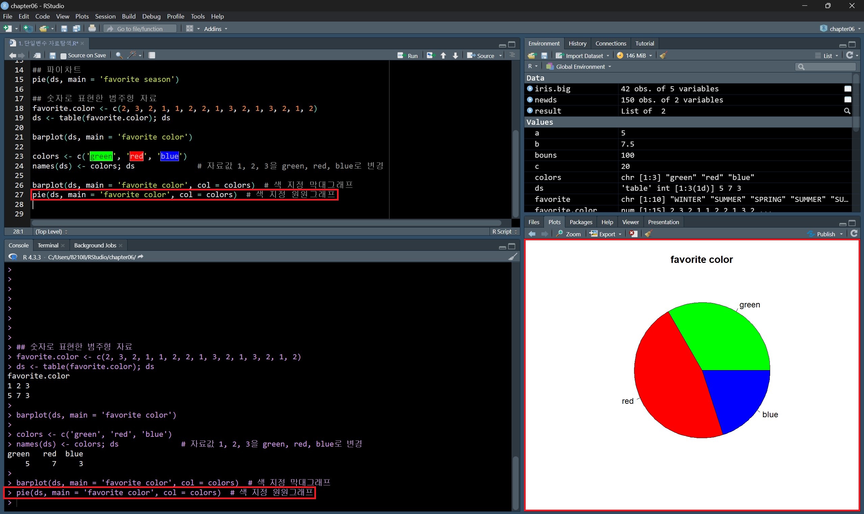Screen dimensions: 864x514
Task: Click the magnifier find/replace icon in editor
Action: click(x=119, y=55)
